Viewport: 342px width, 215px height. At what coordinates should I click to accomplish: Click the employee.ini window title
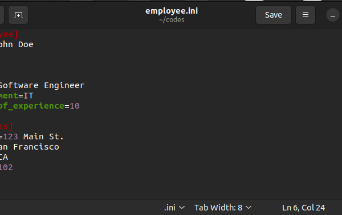172,11
